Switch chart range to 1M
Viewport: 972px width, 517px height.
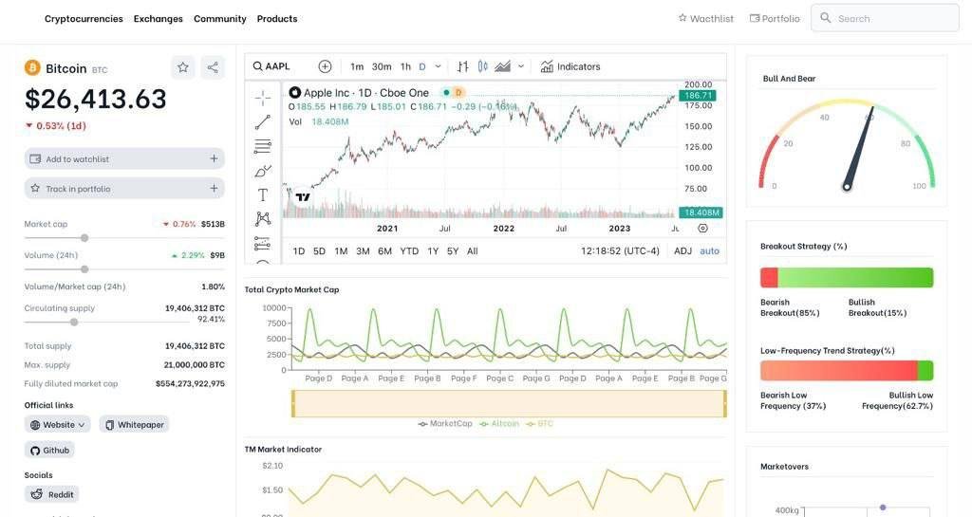[341, 251]
